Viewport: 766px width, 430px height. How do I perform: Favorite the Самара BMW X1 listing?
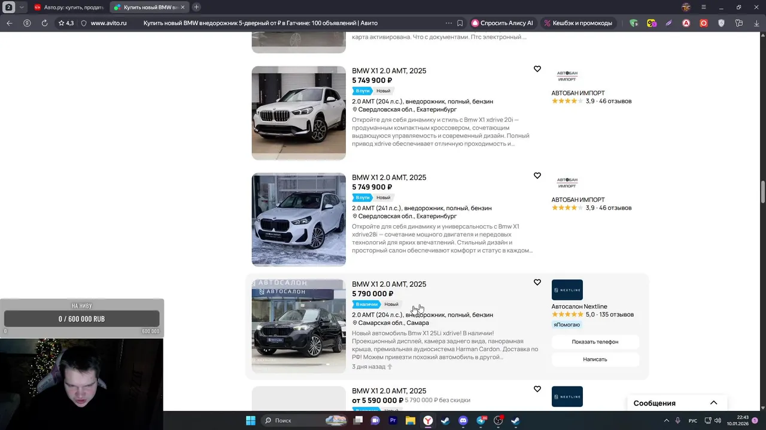click(537, 282)
